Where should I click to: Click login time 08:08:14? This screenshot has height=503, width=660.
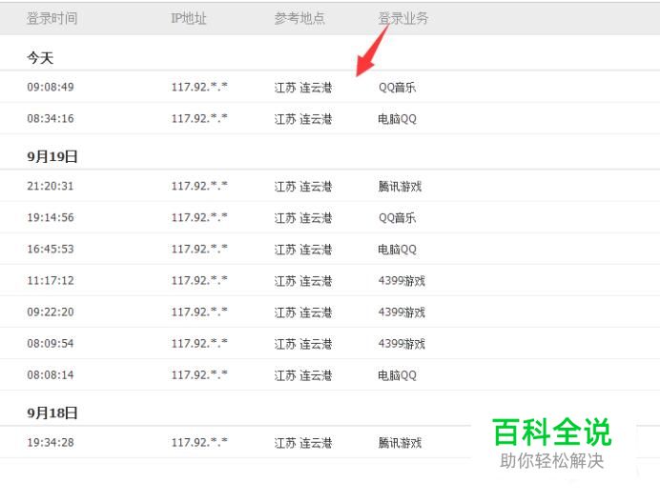coord(51,375)
